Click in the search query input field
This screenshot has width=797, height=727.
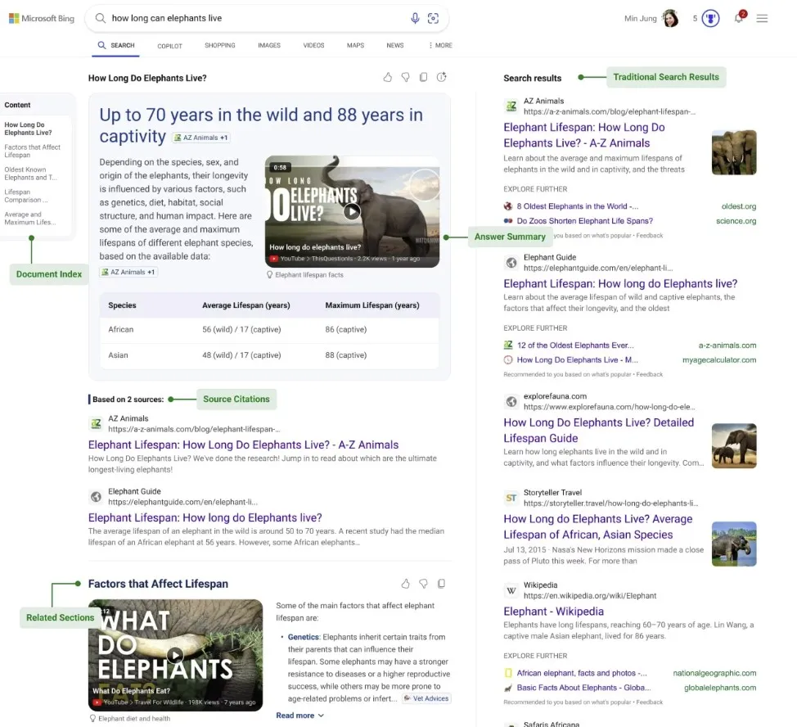point(257,18)
